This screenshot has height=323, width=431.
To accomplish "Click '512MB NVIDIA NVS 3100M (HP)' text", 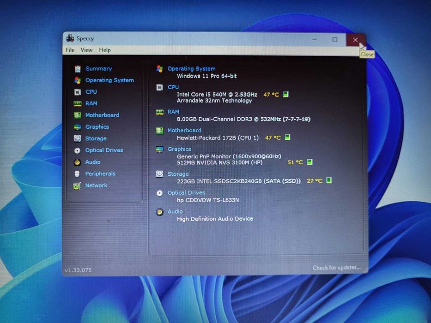I will [x=219, y=162].
